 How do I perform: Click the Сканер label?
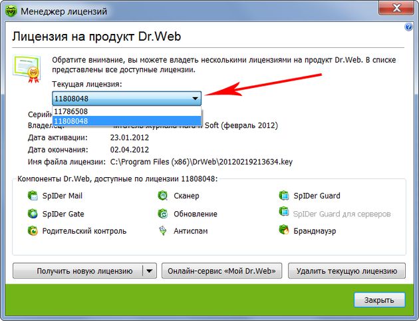point(186,196)
